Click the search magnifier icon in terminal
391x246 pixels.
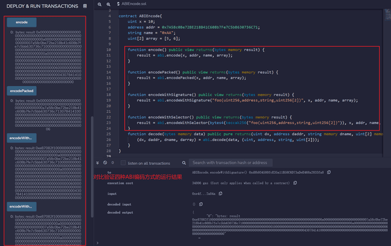[x=183, y=162]
